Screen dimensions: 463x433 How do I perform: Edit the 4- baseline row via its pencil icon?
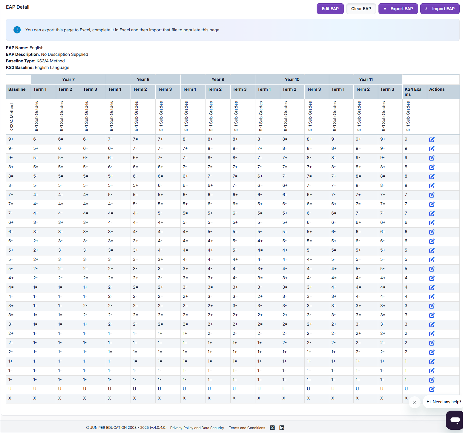click(x=432, y=297)
